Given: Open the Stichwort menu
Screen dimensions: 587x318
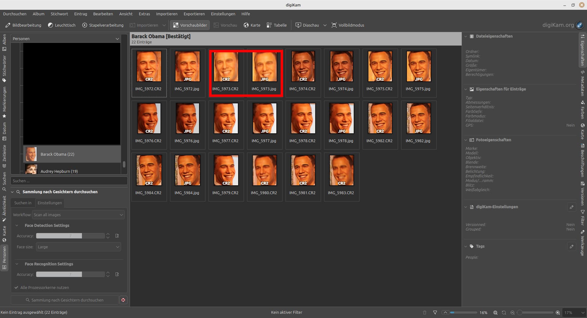Looking at the screenshot, I should (x=59, y=14).
